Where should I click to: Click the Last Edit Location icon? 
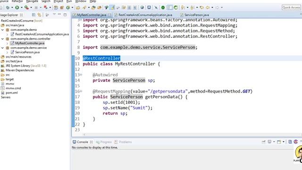[201, 8]
